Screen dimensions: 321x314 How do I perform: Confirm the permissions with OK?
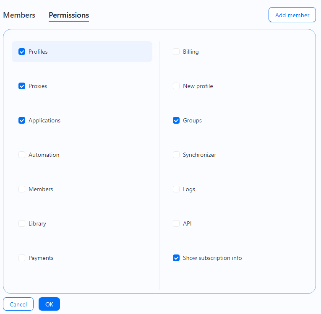50,304
